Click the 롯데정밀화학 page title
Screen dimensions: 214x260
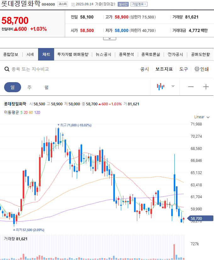coord(21,4)
